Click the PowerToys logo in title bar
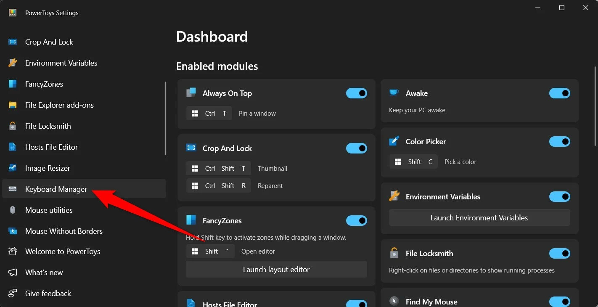The width and height of the screenshot is (598, 307). 13,13
